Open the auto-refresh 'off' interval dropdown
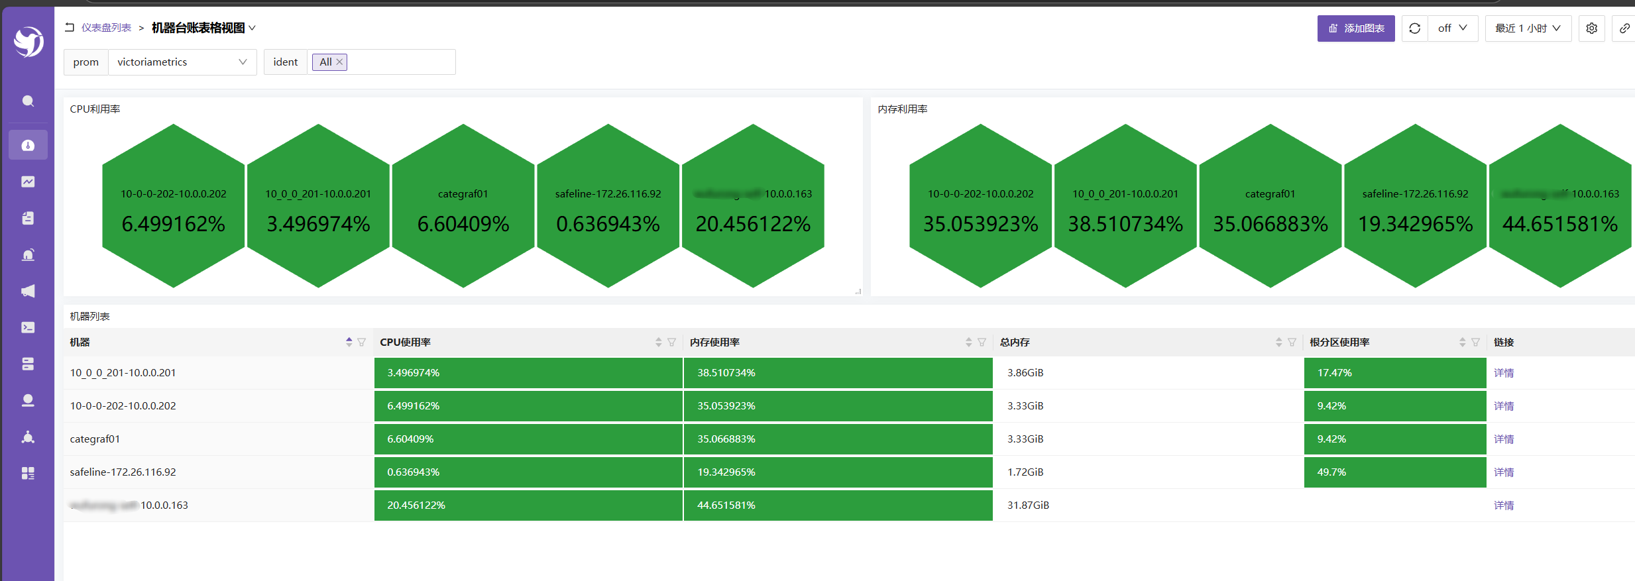Screen dimensions: 1635x581 (1452, 28)
